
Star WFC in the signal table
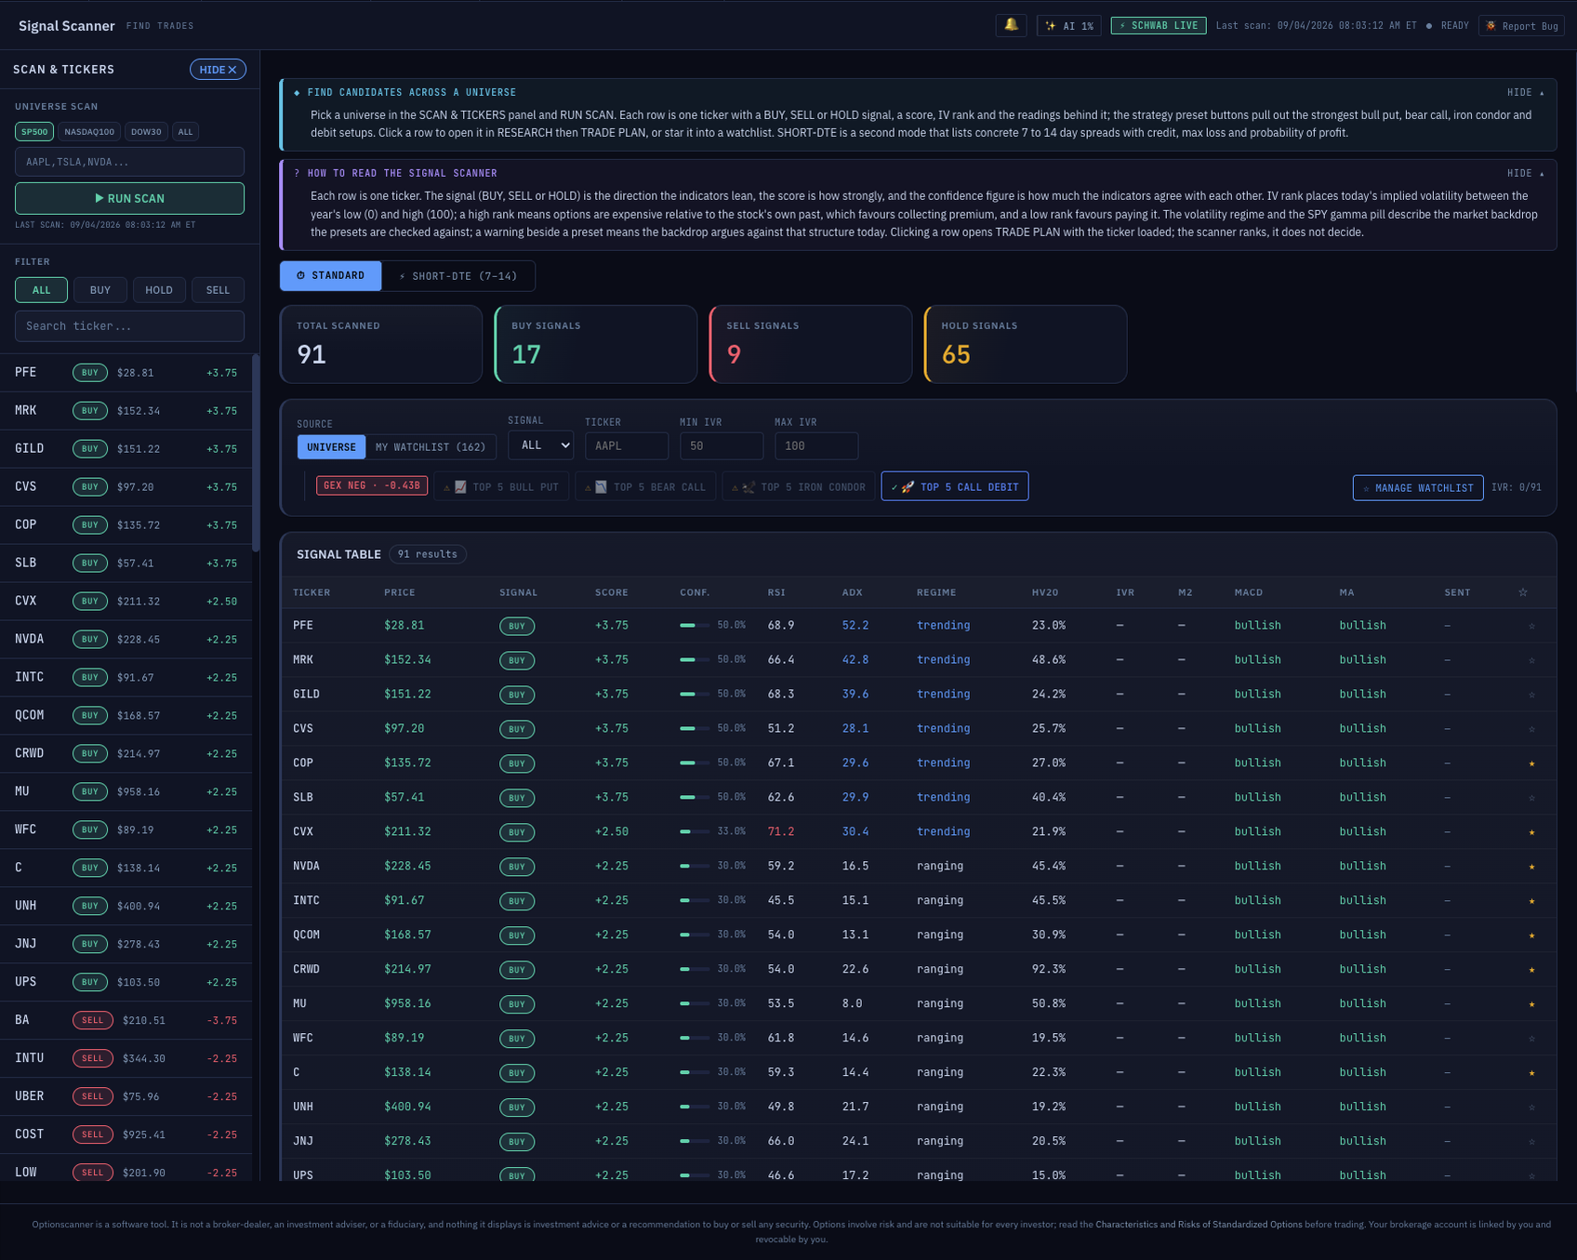point(1531,1039)
